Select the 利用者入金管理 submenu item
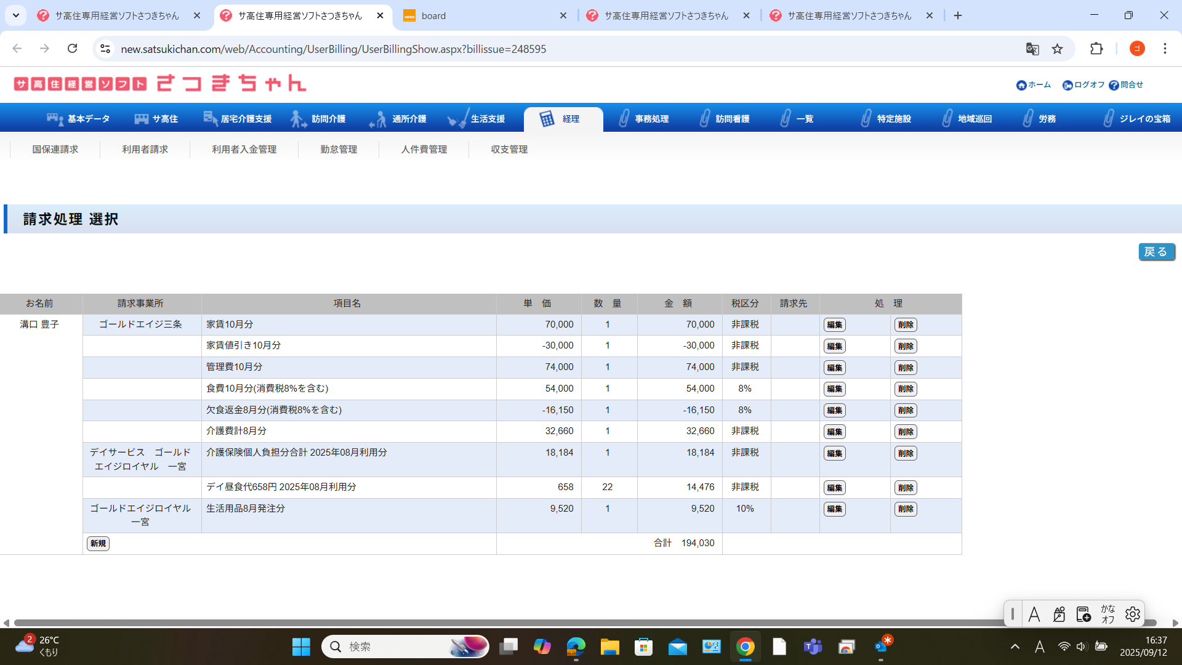1182x665 pixels. 244,150
